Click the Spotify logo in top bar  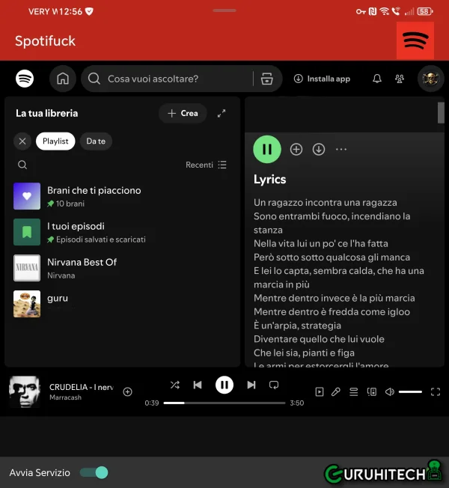25,79
